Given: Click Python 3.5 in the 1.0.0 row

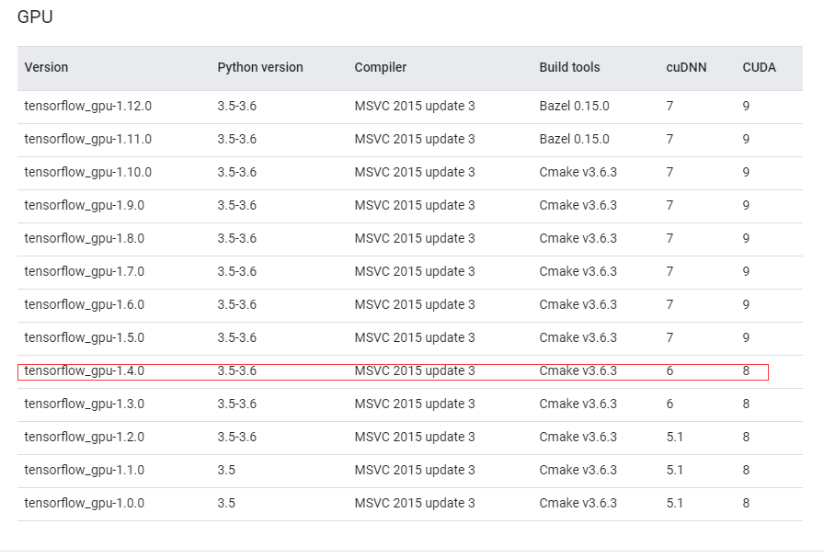Looking at the screenshot, I should (226, 504).
